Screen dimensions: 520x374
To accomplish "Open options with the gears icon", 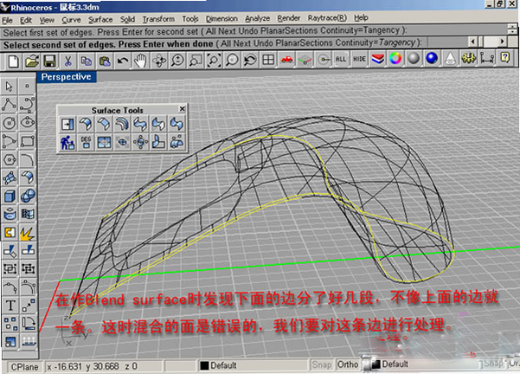I will 469,58.
